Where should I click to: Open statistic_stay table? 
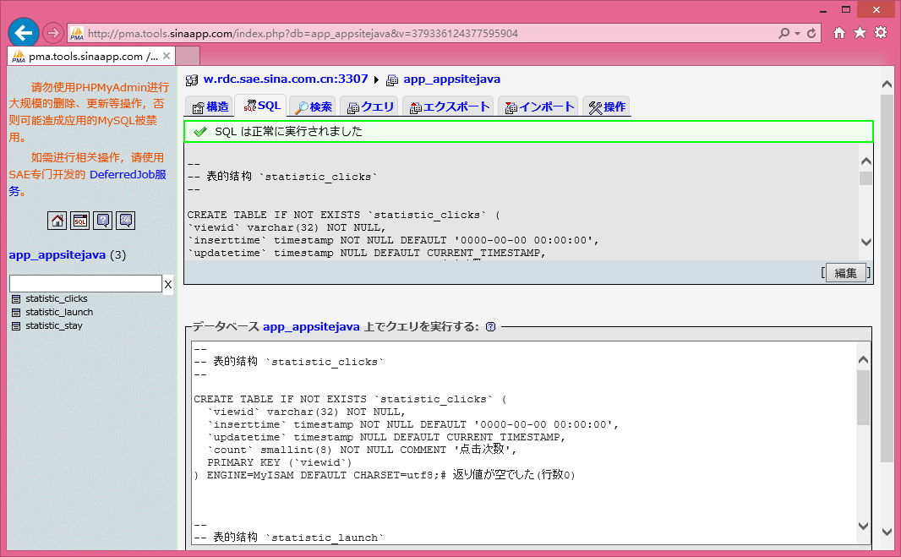pos(54,325)
